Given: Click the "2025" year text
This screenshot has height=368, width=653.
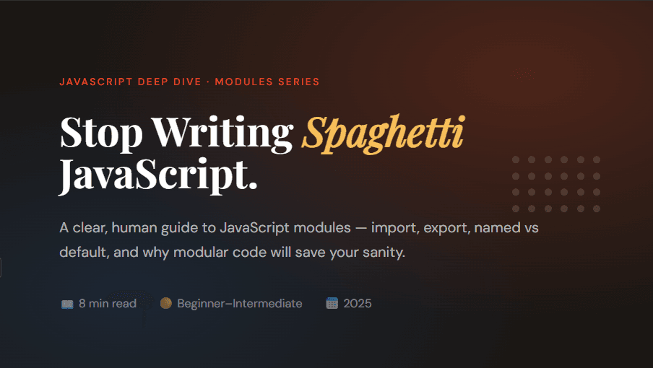Looking at the screenshot, I should [358, 304].
